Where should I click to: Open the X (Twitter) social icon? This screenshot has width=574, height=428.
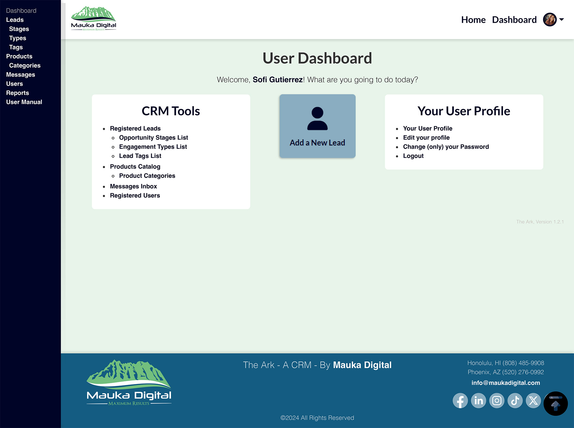(533, 400)
